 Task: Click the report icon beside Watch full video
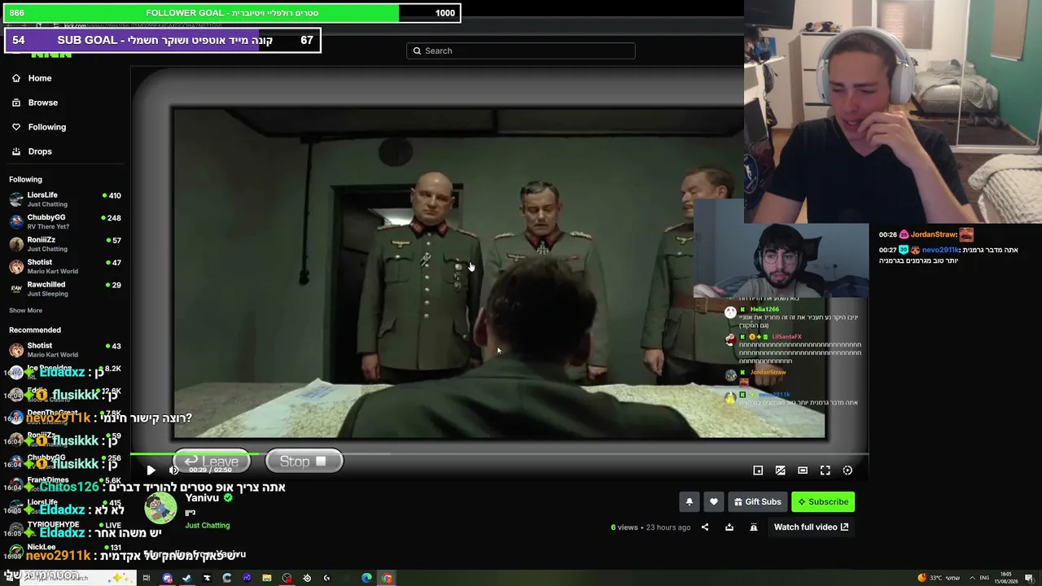click(754, 527)
